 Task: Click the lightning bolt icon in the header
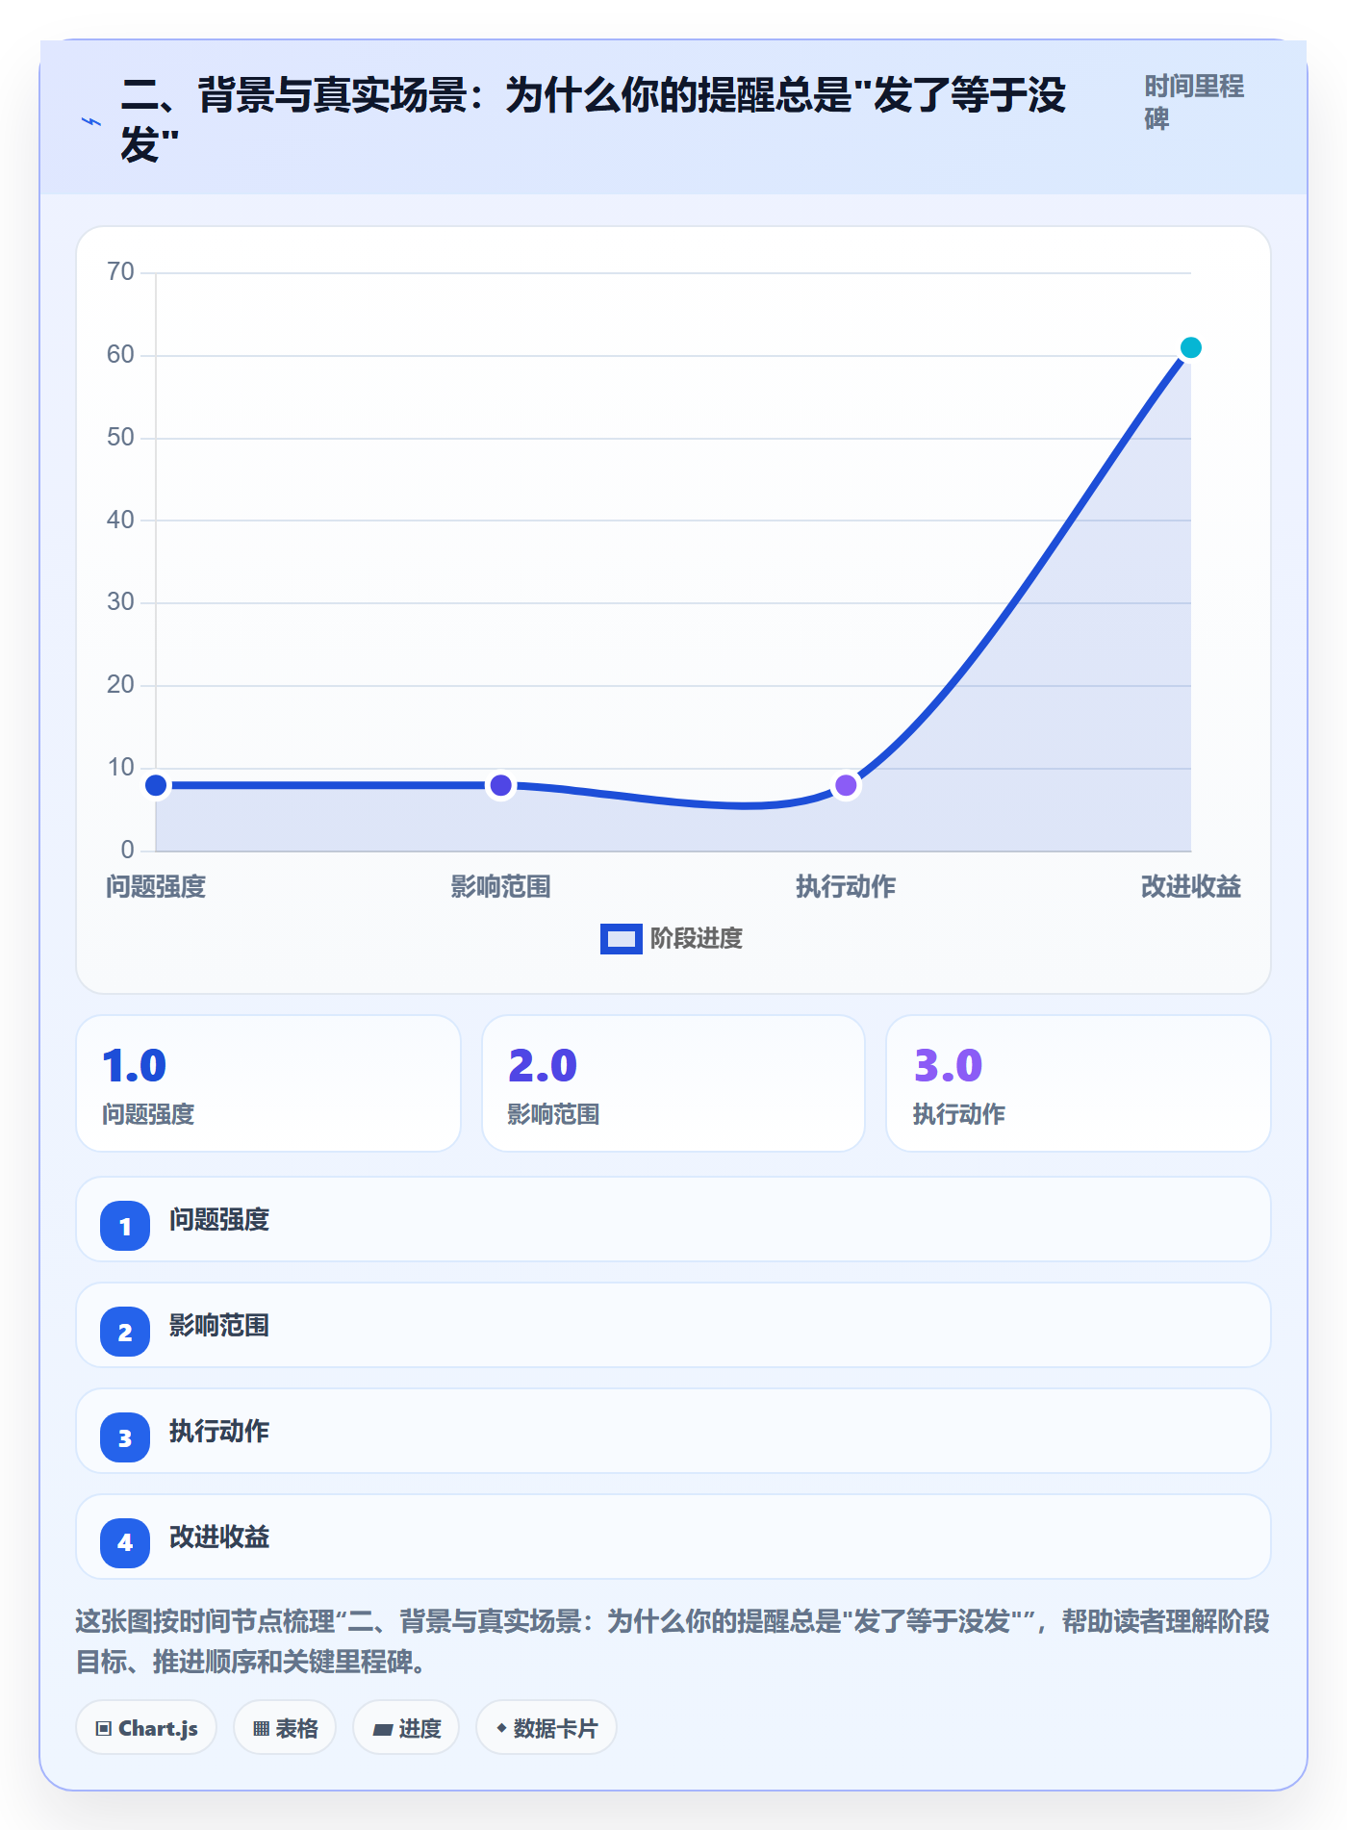(91, 121)
